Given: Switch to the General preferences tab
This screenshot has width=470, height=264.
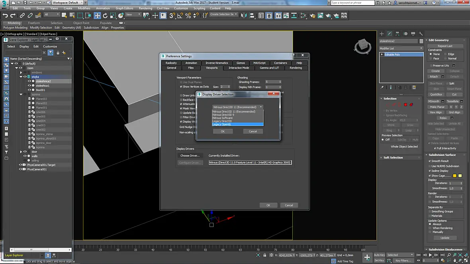Looking at the screenshot, I should [x=171, y=68].
